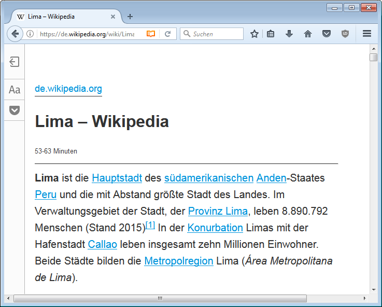Follow the Hauptstadt link
The width and height of the screenshot is (382, 307).
pyautogui.click(x=117, y=178)
